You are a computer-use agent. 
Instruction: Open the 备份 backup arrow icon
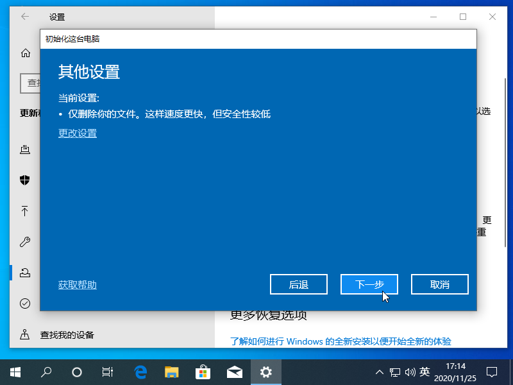point(25,211)
